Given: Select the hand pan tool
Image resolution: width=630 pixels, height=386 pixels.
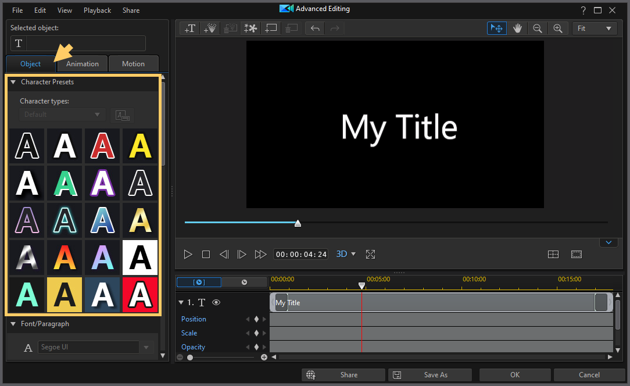Looking at the screenshot, I should 517,28.
